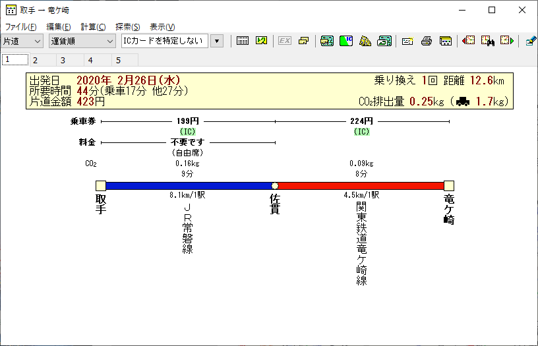The width and height of the screenshot is (538, 346).
Task: Click the green IC card icon
Action: coord(346,41)
